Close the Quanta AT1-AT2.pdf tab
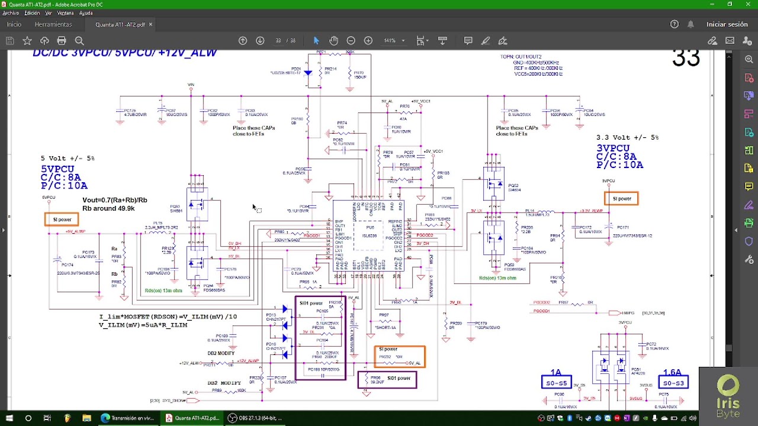The width and height of the screenshot is (758, 426). [150, 24]
